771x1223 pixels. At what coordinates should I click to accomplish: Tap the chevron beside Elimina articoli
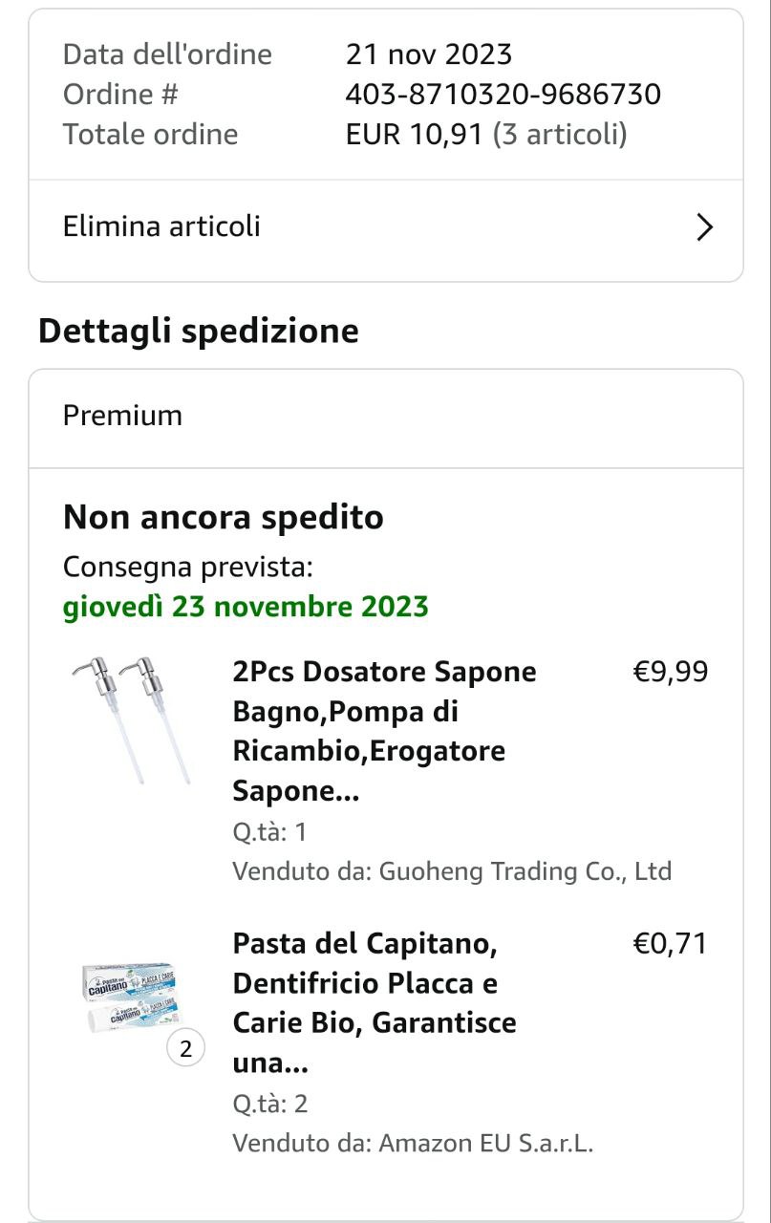[x=704, y=227]
